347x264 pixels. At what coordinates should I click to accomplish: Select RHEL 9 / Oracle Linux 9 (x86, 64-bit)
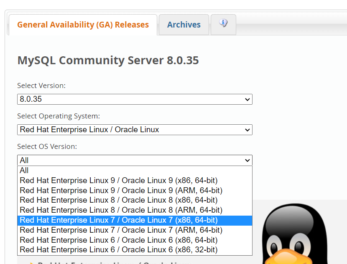pos(135,181)
